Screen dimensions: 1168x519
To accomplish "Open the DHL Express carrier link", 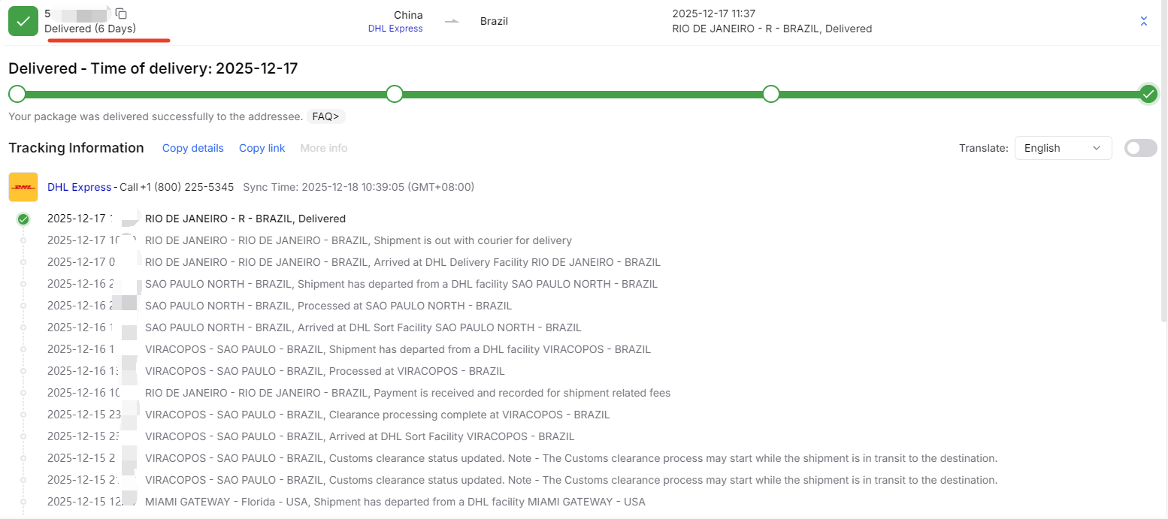I will (x=79, y=187).
